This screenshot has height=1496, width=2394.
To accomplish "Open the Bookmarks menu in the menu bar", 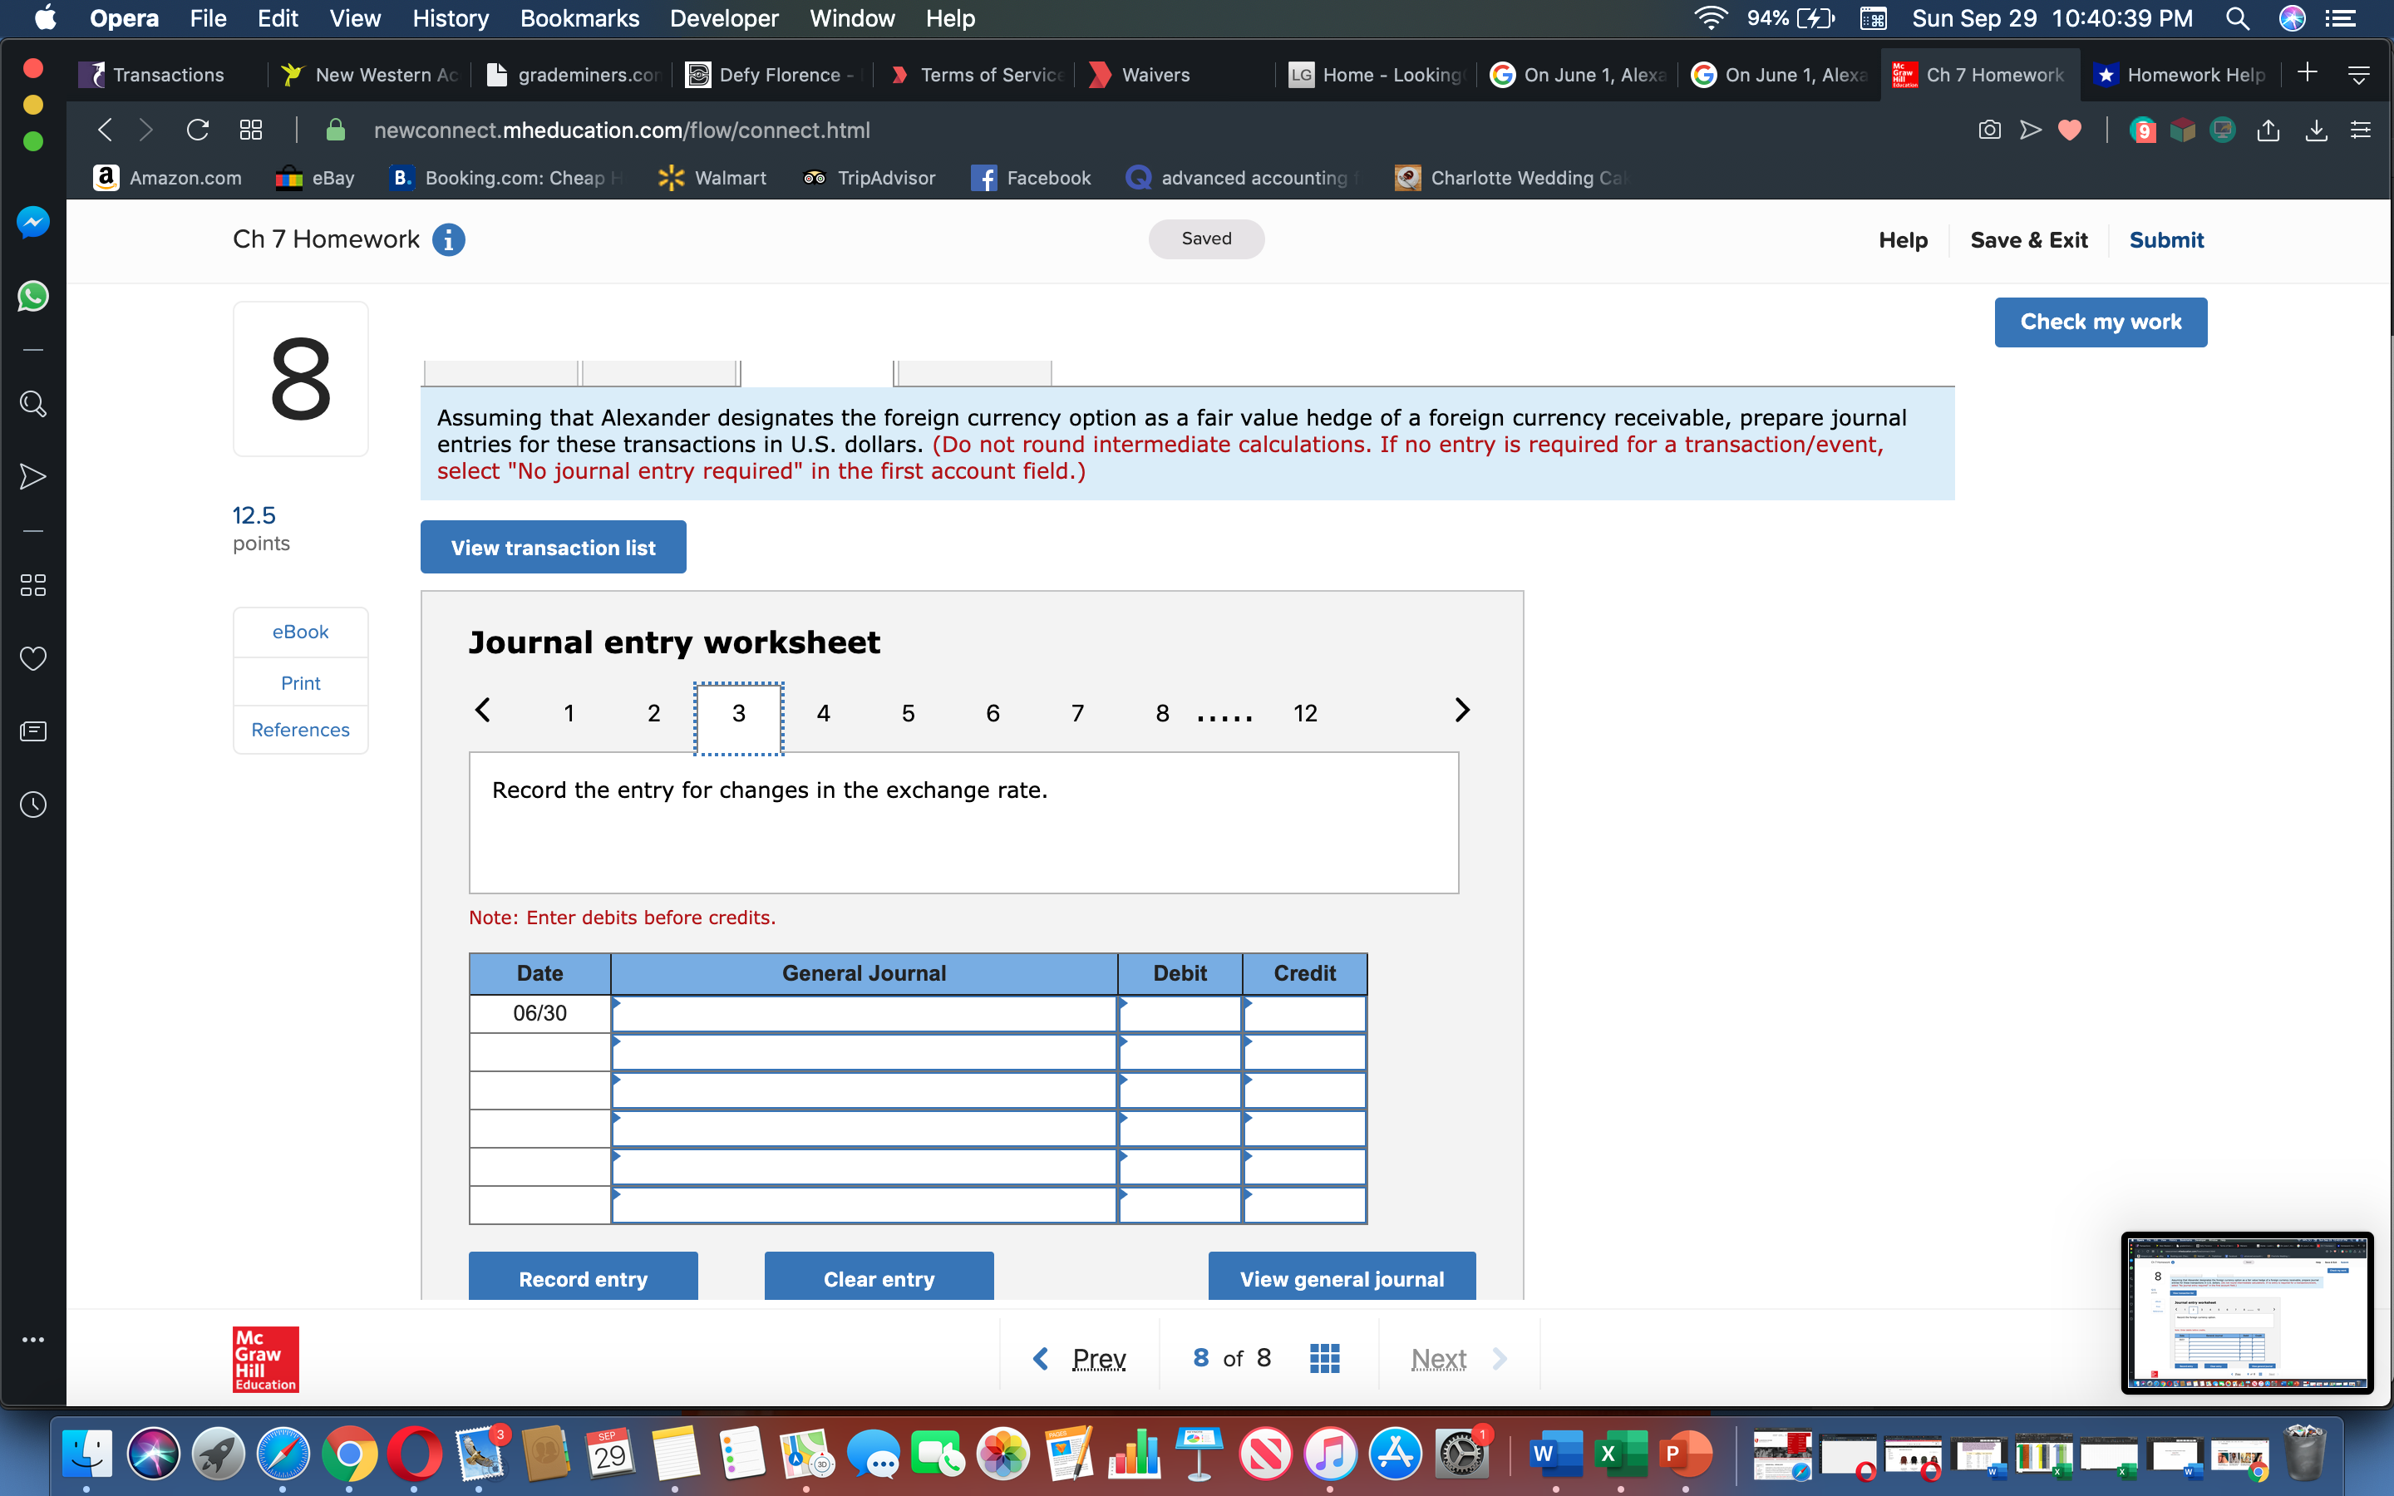I will point(579,19).
